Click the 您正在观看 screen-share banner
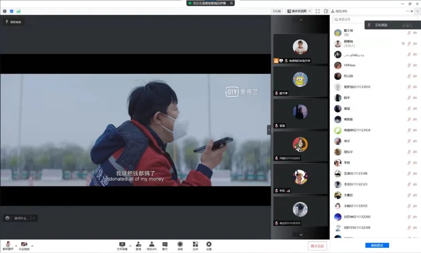This screenshot has width=421, height=253. pos(210,3)
